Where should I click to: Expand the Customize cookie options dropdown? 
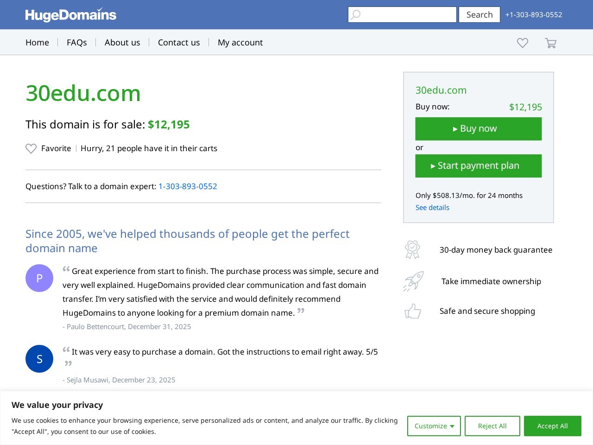click(434, 426)
